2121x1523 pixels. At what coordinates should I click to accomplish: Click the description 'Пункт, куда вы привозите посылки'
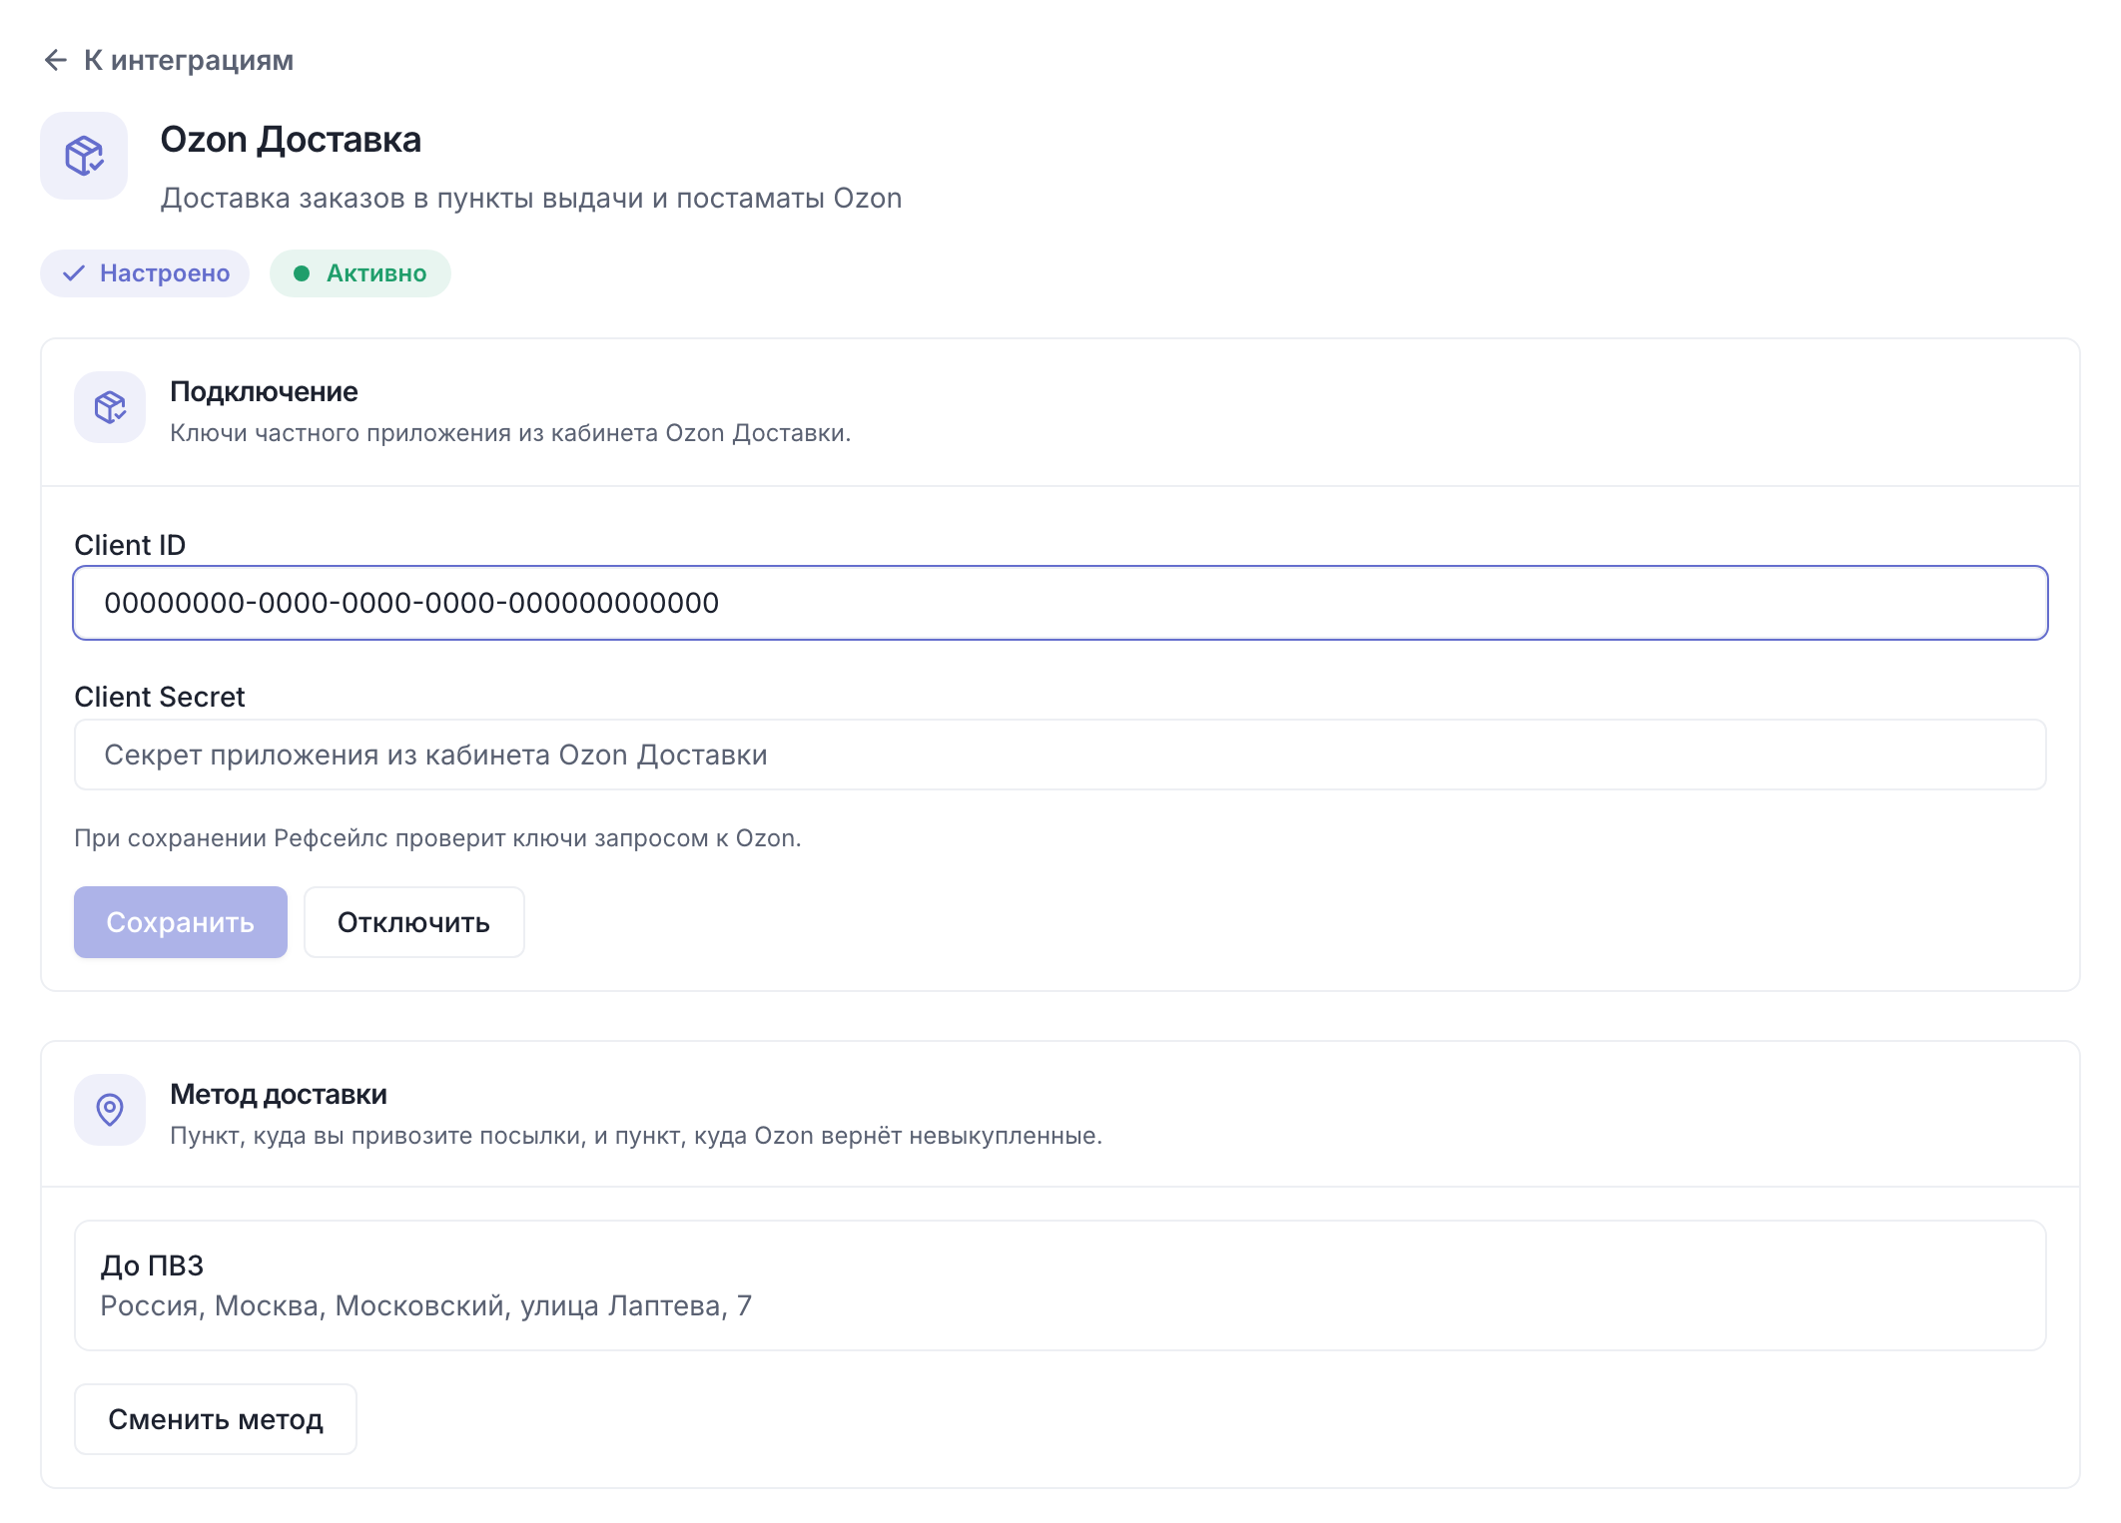coord(377,1136)
